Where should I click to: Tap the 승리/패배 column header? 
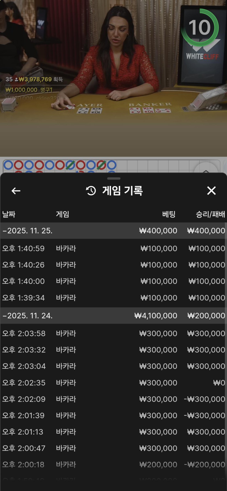tap(210, 214)
